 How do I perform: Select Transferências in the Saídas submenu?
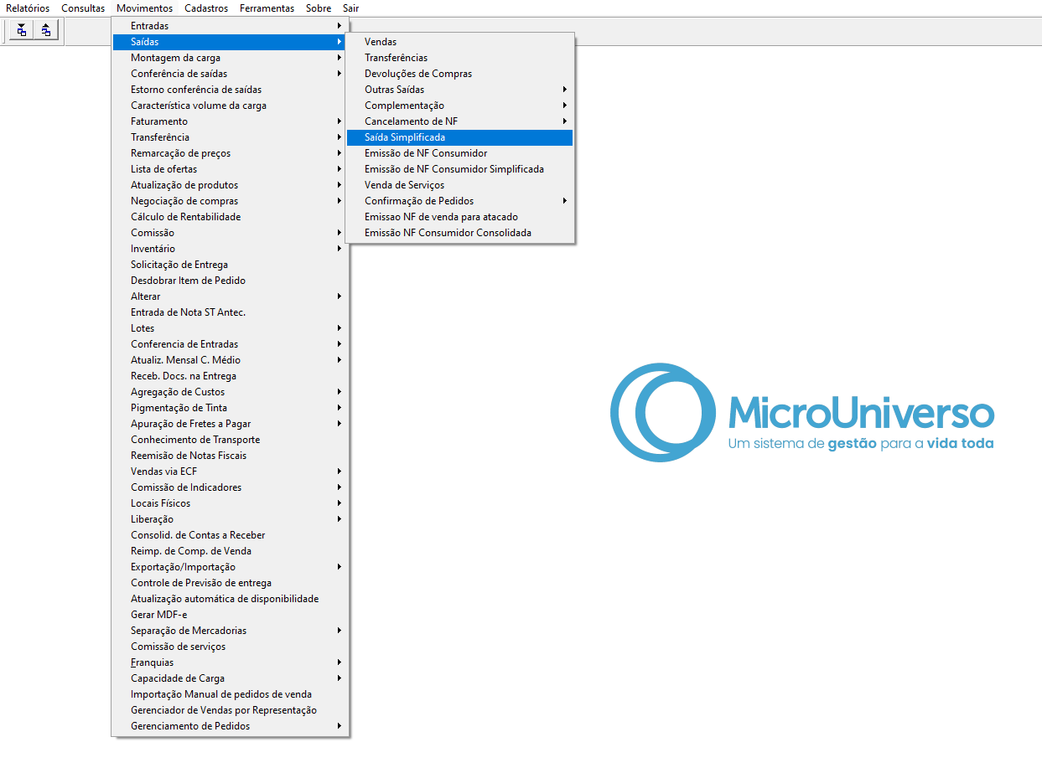coord(396,58)
